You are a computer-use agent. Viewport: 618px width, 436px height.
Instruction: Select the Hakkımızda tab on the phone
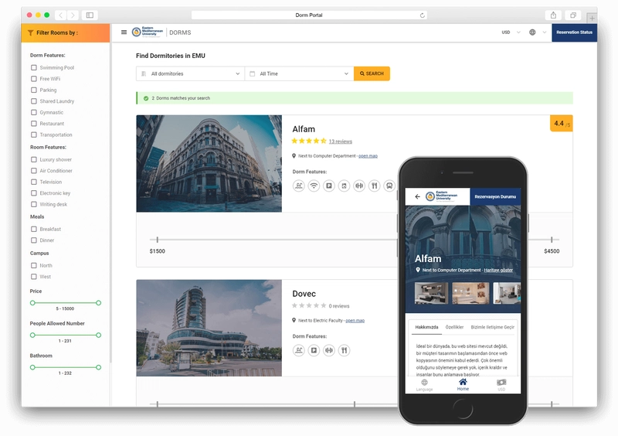426,327
